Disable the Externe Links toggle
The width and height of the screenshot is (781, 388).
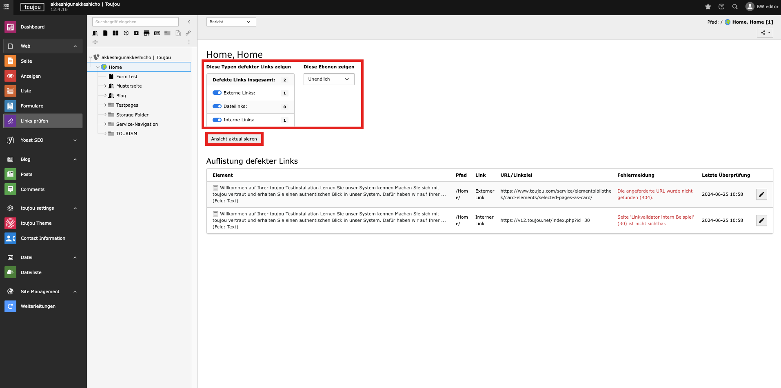(x=217, y=93)
